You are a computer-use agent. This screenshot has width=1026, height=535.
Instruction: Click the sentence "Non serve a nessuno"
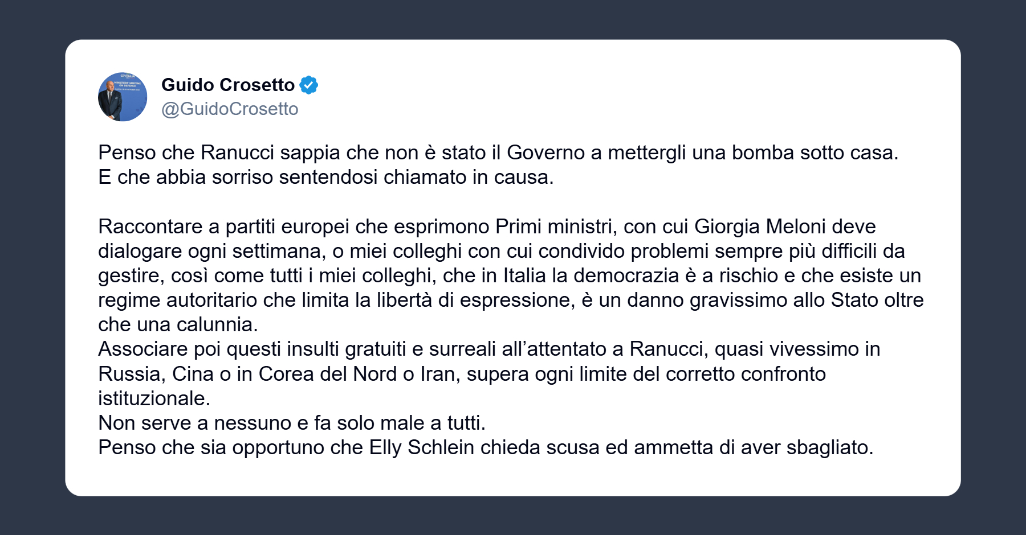click(291, 423)
